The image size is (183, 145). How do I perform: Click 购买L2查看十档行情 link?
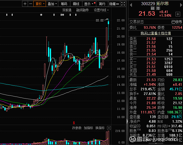156,33
